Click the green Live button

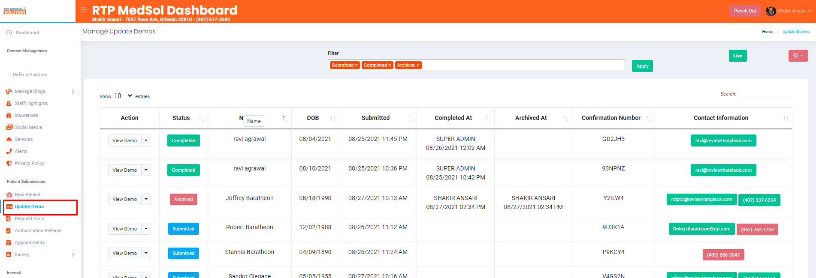[738, 56]
